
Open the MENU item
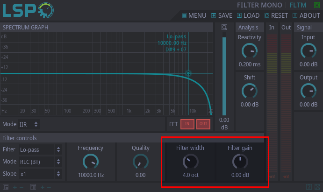coord(194,15)
